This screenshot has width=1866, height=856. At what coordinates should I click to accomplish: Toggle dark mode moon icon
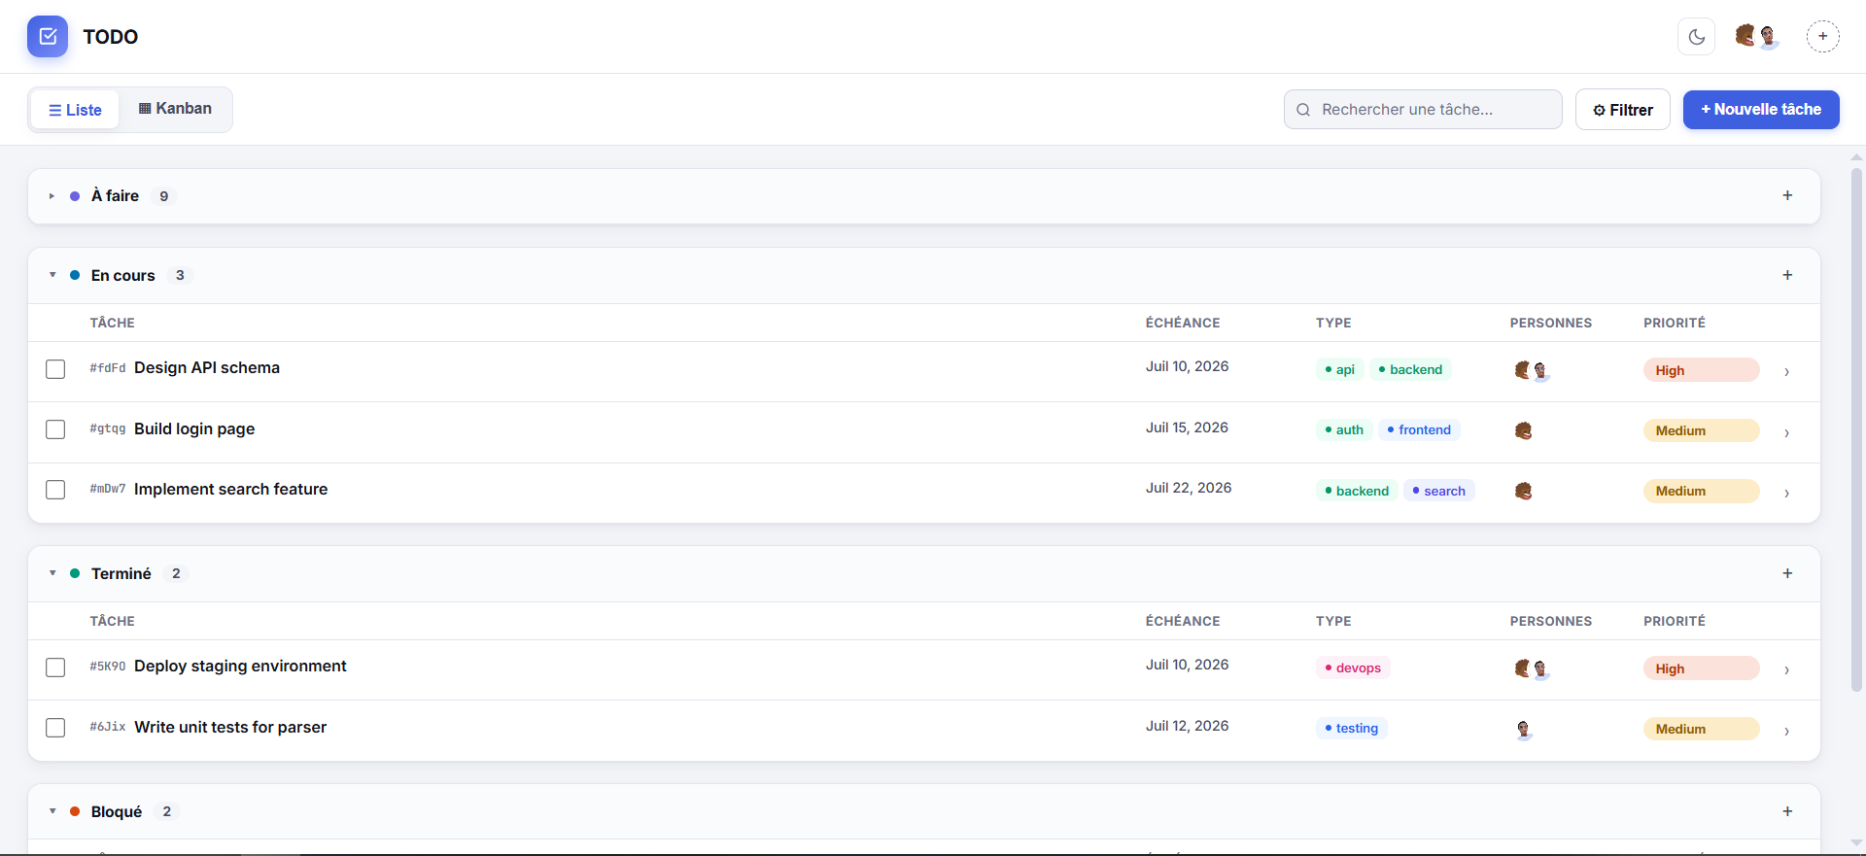pyautogui.click(x=1697, y=37)
